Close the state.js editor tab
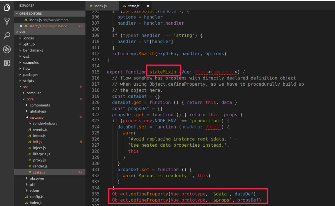The height and width of the screenshot is (206, 335). [x=148, y=6]
